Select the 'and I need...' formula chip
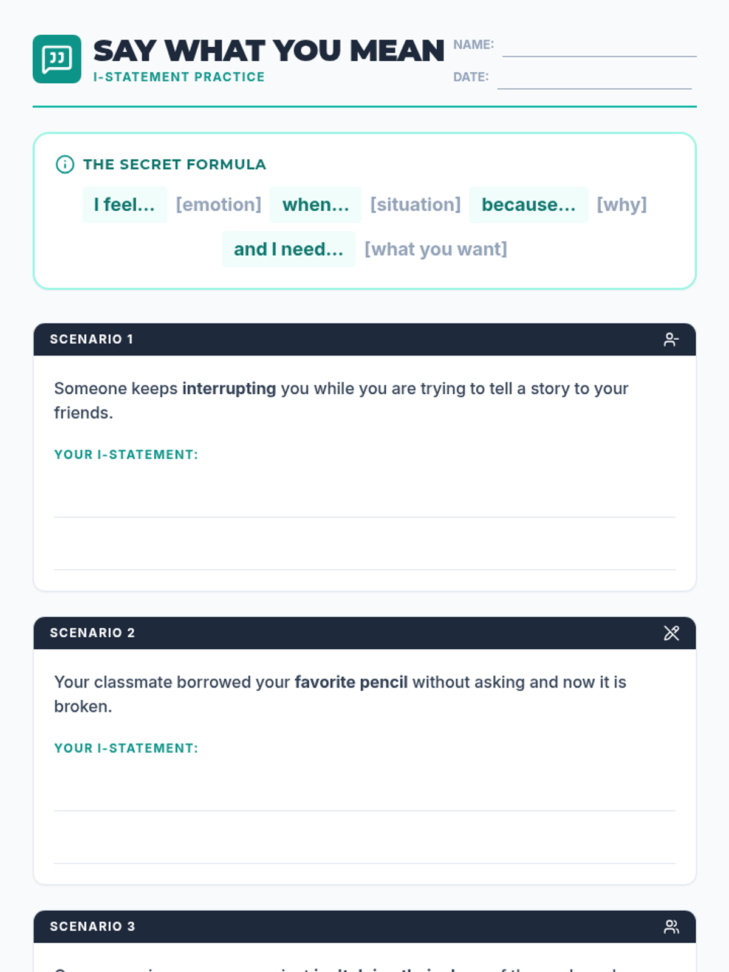This screenshot has width=729, height=972. tap(289, 249)
